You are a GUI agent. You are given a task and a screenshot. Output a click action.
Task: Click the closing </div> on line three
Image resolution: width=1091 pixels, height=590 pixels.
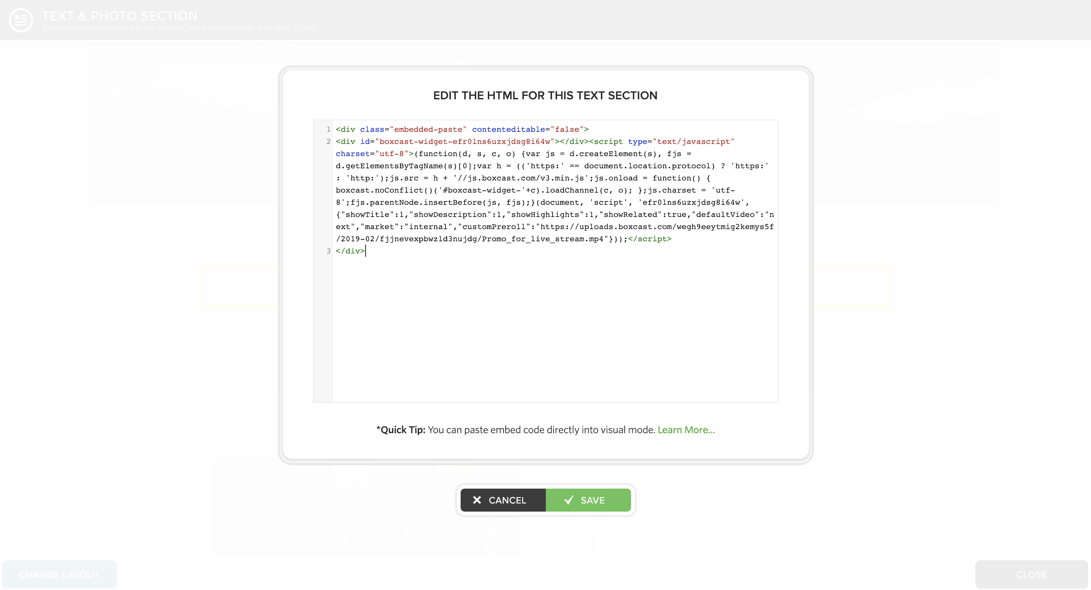click(x=350, y=251)
